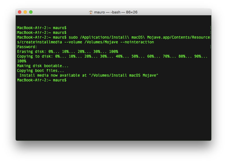Click the home folder proxy icon in title bar
This screenshot has width=227, height=163.
(91, 12)
